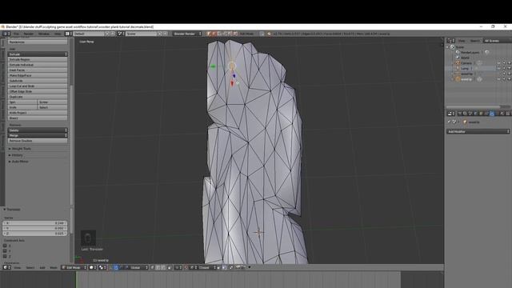Open the Merge dropdown
The width and height of the screenshot is (512, 288).
pyautogui.click(x=38, y=135)
